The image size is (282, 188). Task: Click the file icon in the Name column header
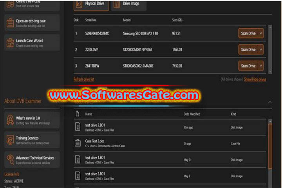[78, 114]
